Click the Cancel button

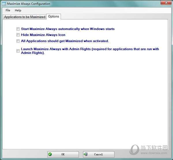[99, 154]
